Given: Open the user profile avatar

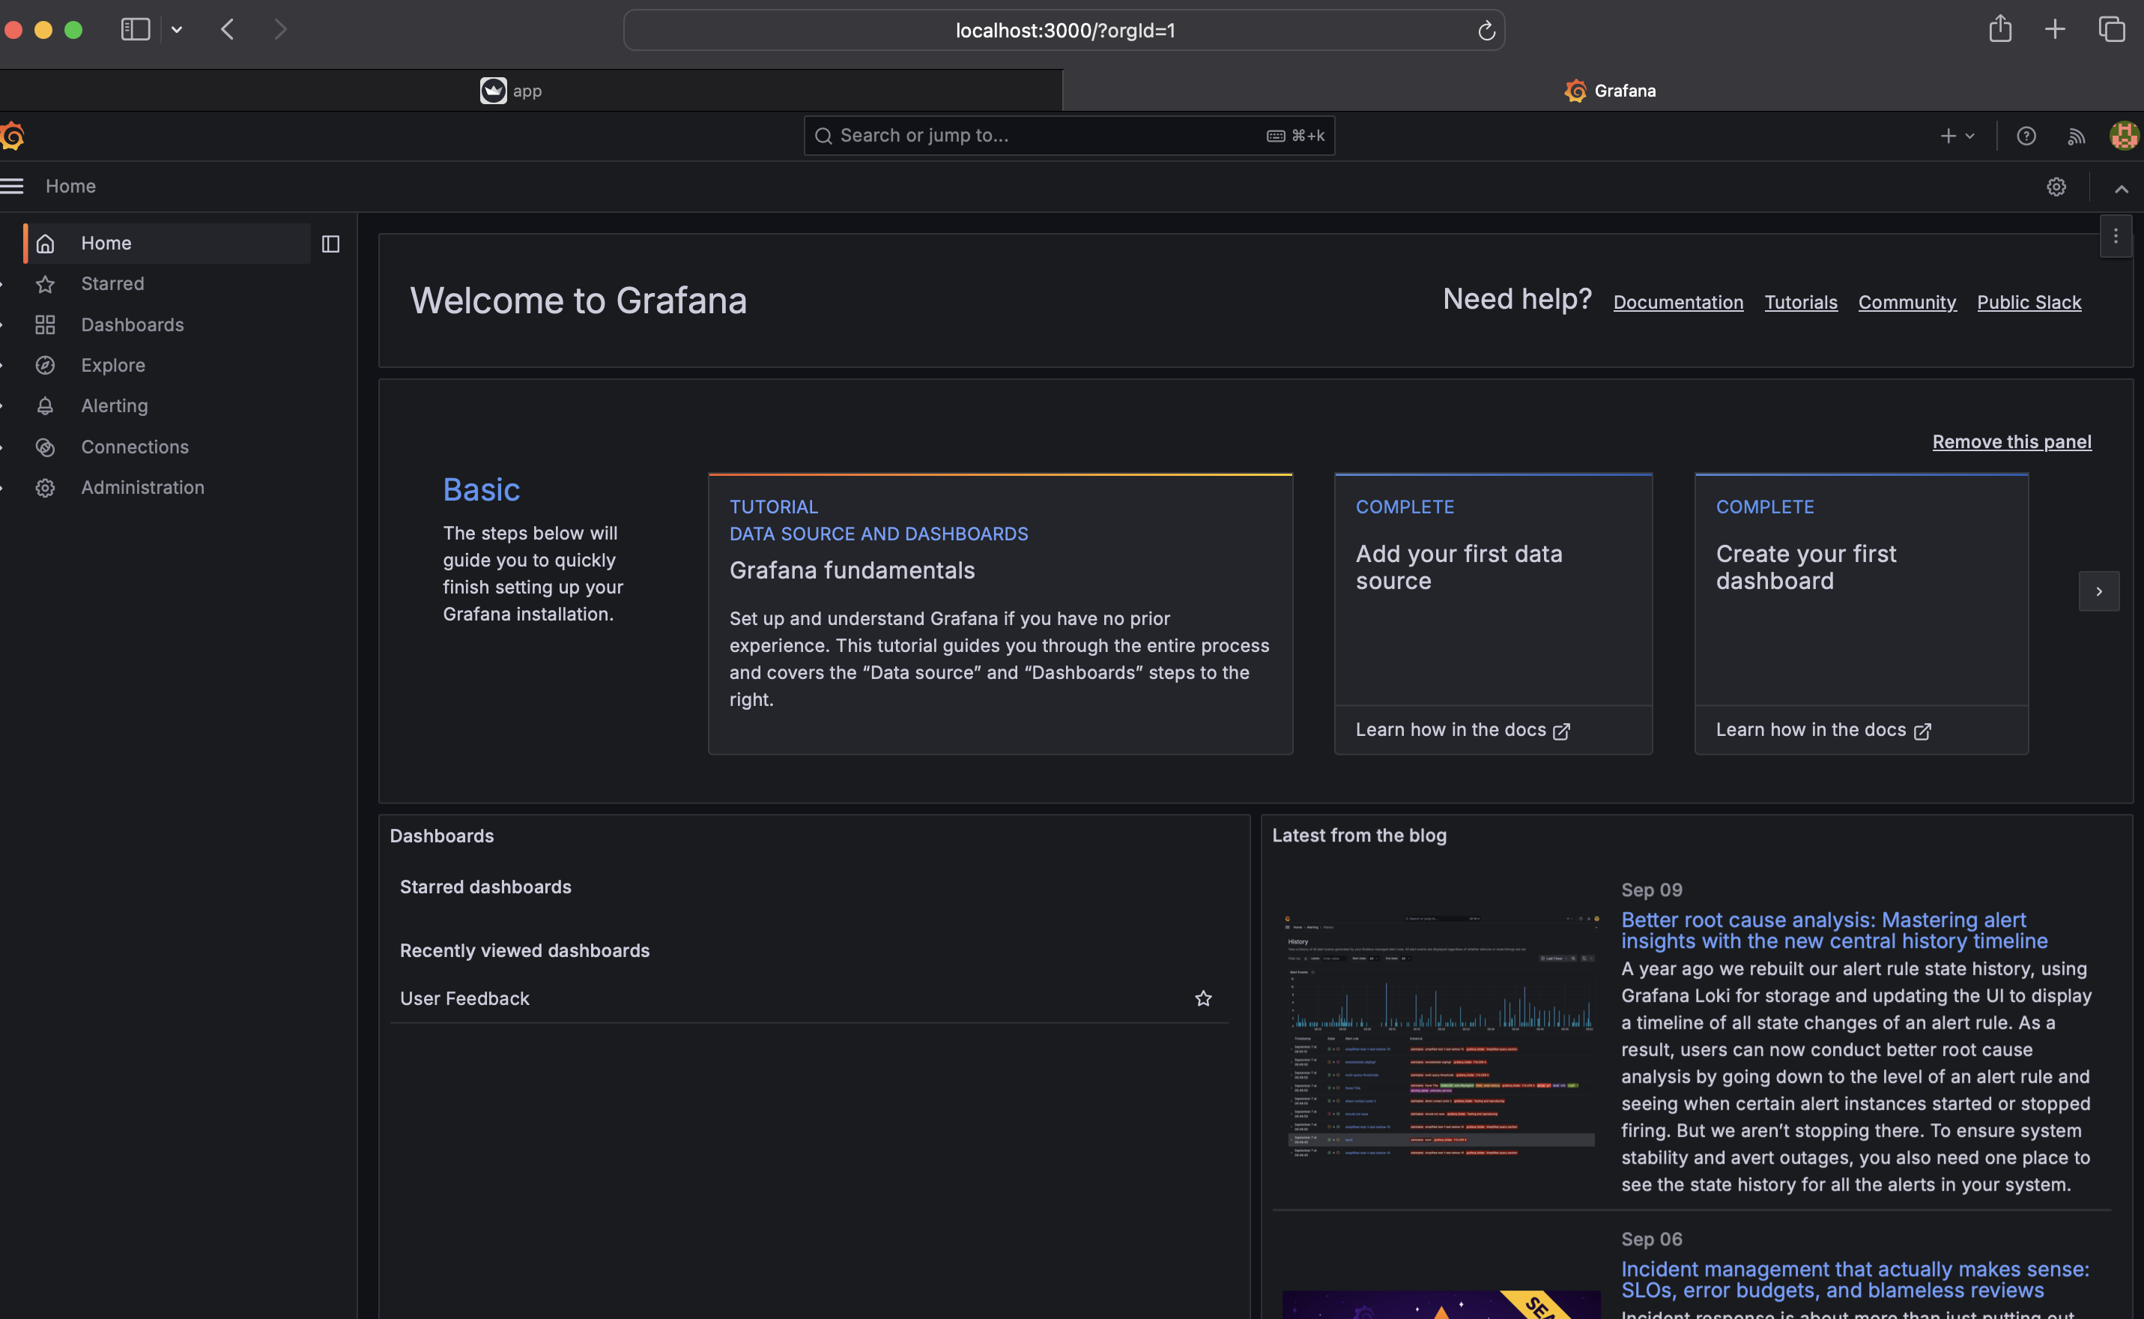Looking at the screenshot, I should 2125,135.
